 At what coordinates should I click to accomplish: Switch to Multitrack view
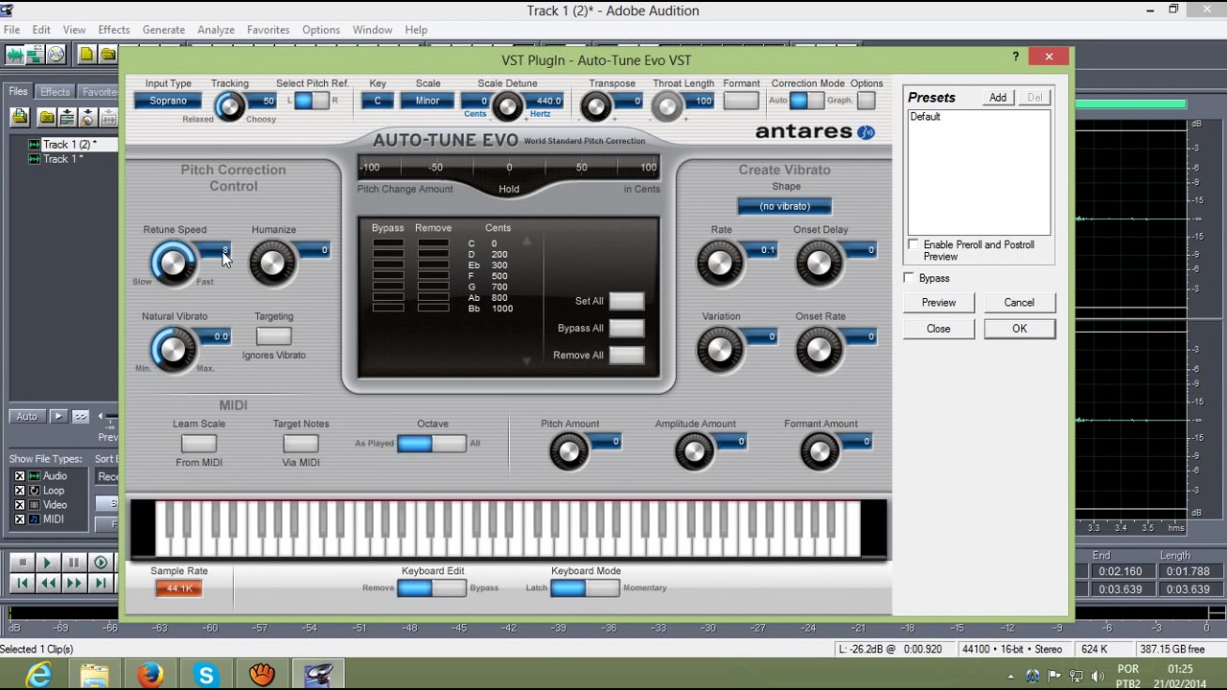coord(34,55)
